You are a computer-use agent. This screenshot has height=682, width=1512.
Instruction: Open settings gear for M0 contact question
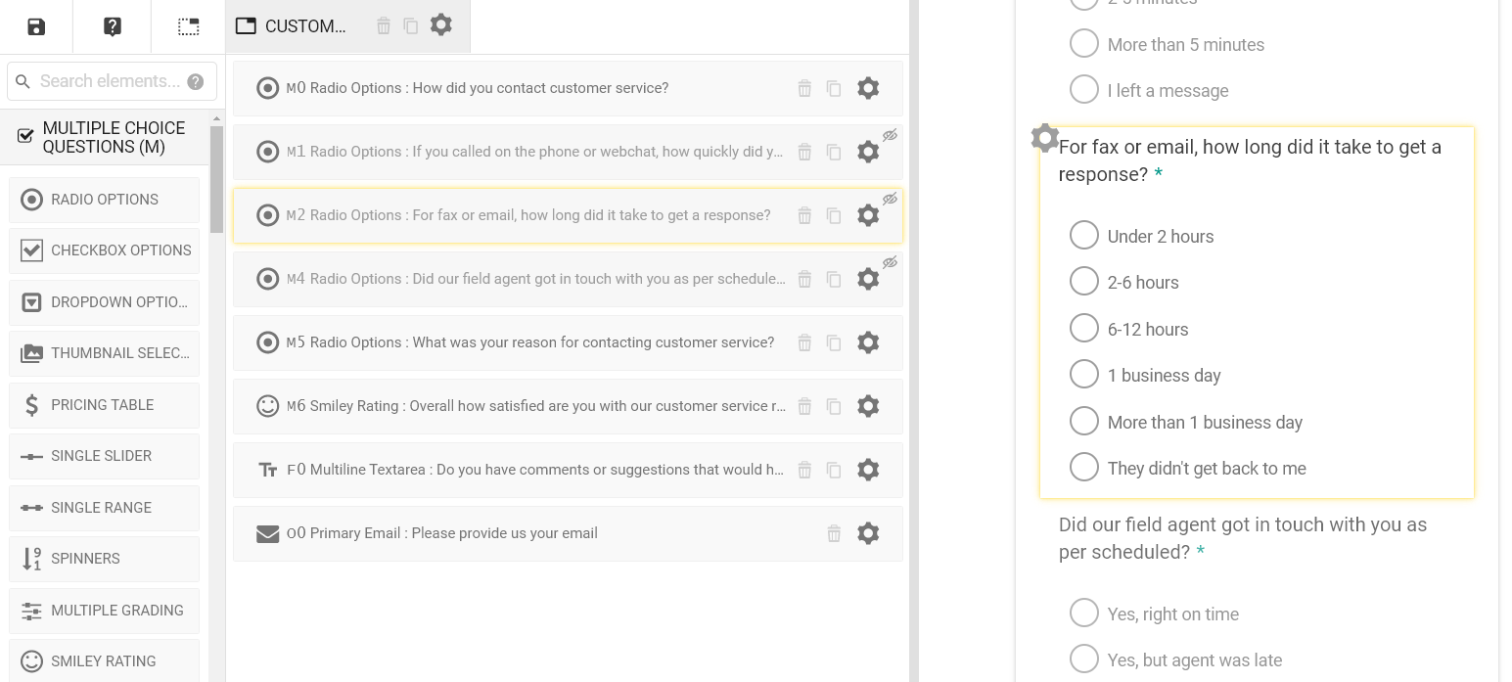(x=868, y=88)
